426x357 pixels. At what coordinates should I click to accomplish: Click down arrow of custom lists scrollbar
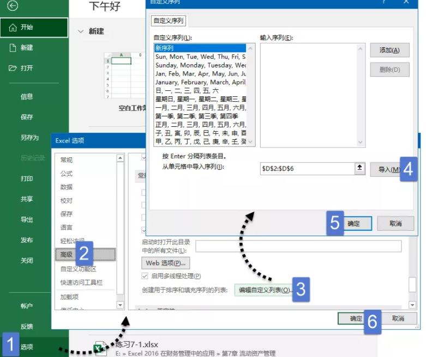[x=250, y=141]
